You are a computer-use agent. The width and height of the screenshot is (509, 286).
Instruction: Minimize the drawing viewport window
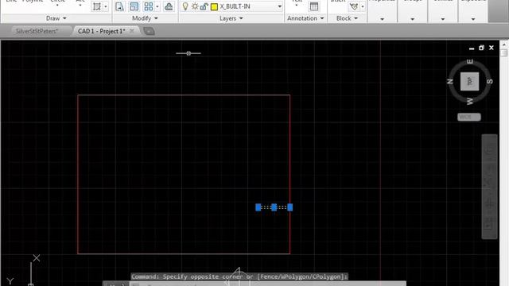click(472, 48)
